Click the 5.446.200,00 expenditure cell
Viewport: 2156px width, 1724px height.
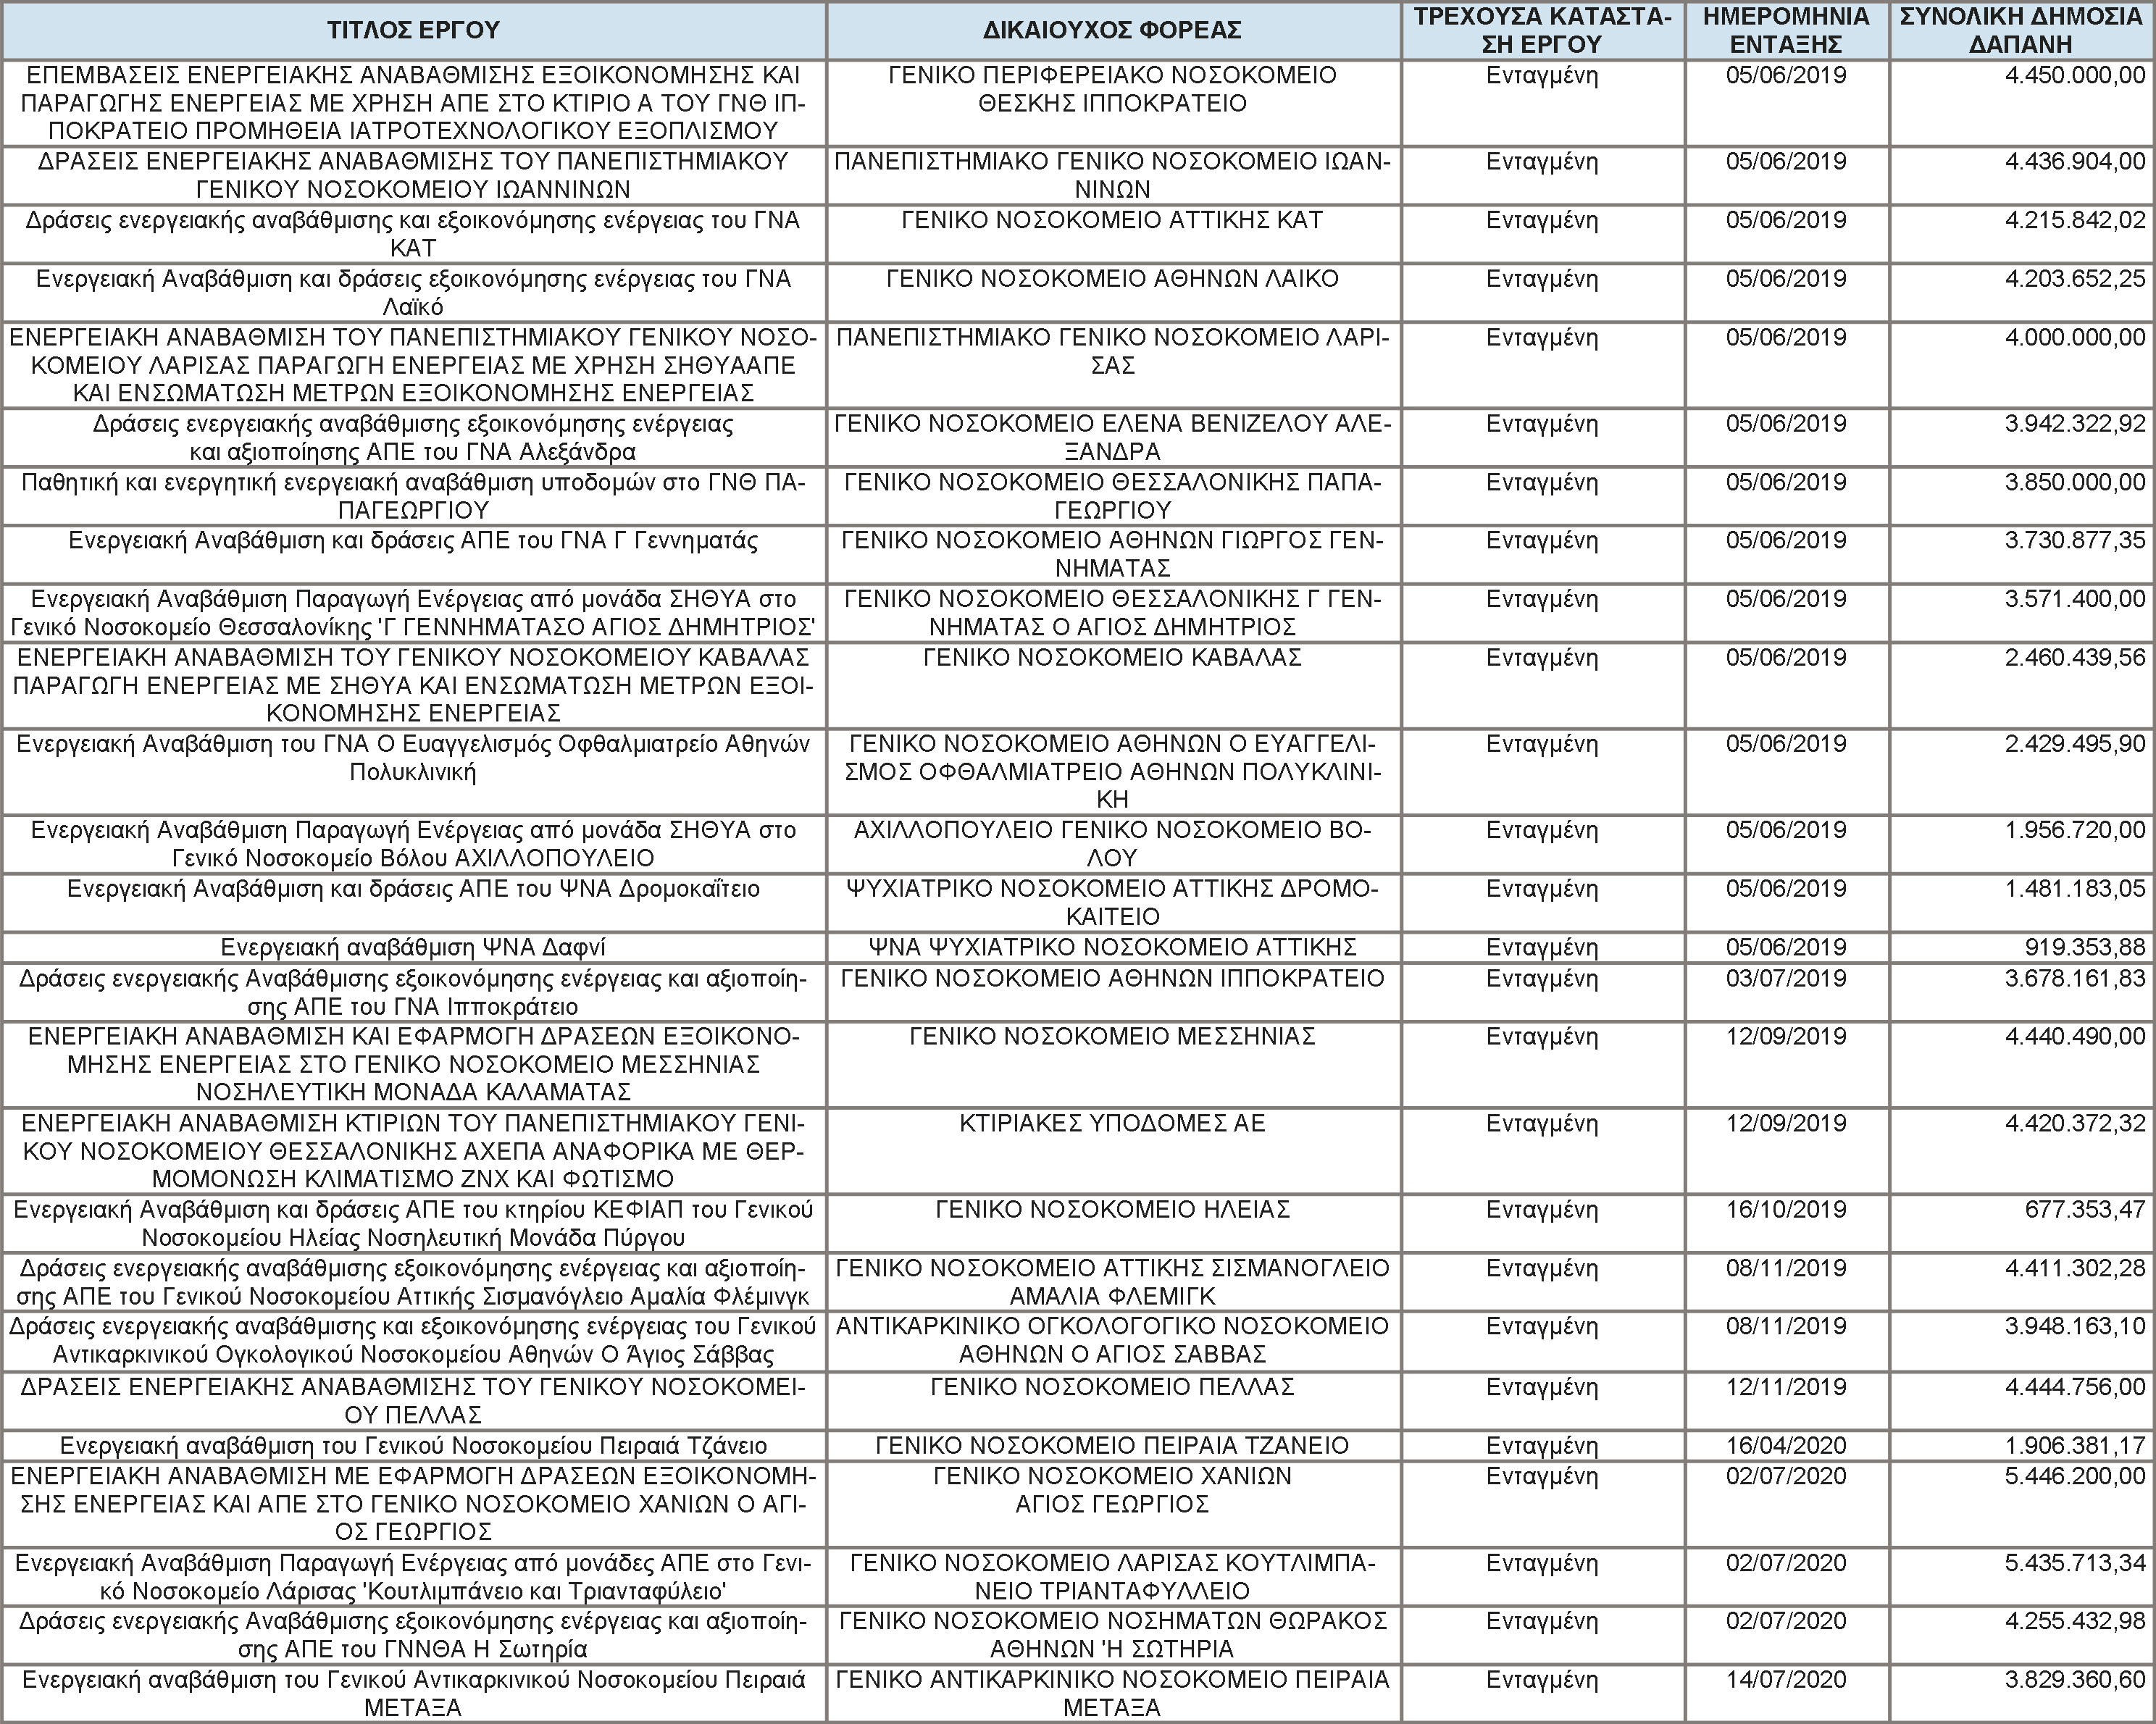(x=2074, y=1476)
